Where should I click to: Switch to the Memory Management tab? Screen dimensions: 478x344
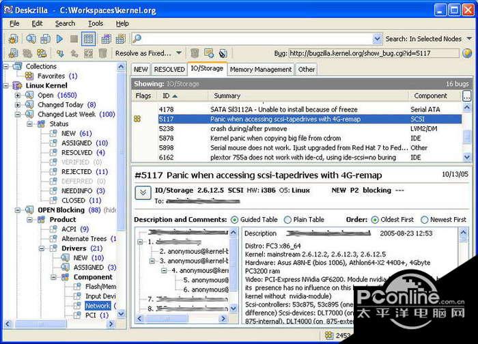click(261, 70)
